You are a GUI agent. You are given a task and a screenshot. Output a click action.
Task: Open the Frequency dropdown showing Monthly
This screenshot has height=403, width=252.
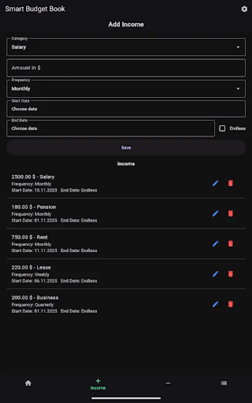[x=126, y=89]
